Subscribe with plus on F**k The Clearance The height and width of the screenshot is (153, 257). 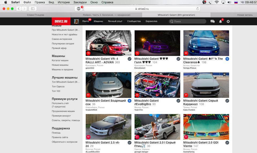[x=227, y=59]
